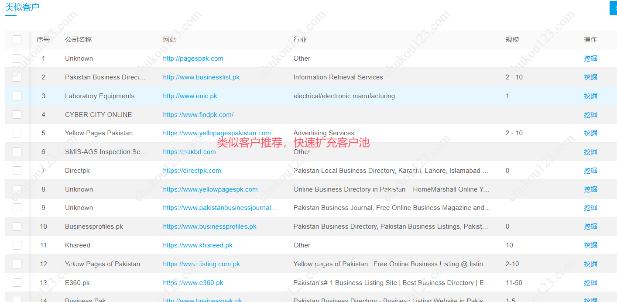Click the Information Retrieval Services cell
This screenshot has width=617, height=302.
pos(338,77)
